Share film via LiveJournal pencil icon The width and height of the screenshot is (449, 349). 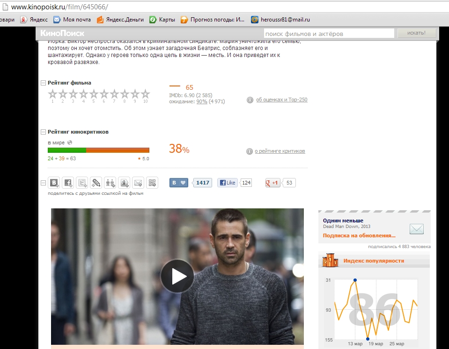coord(96,183)
